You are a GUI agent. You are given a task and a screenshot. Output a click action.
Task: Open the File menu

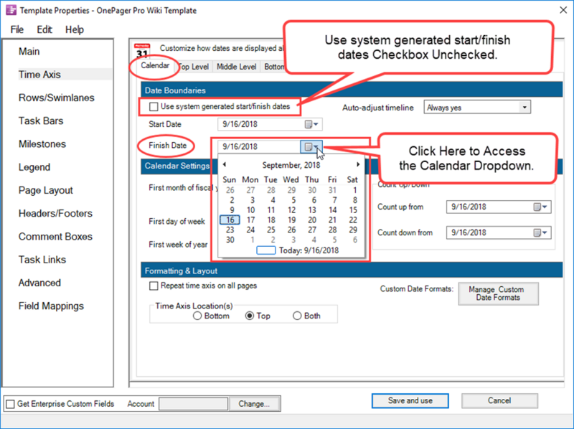coord(17,29)
